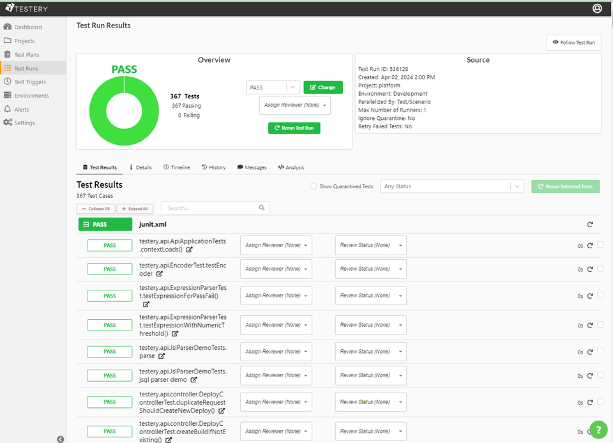The width and height of the screenshot is (613, 443).
Task: Click search magnifier icon in results
Action: coord(262,208)
